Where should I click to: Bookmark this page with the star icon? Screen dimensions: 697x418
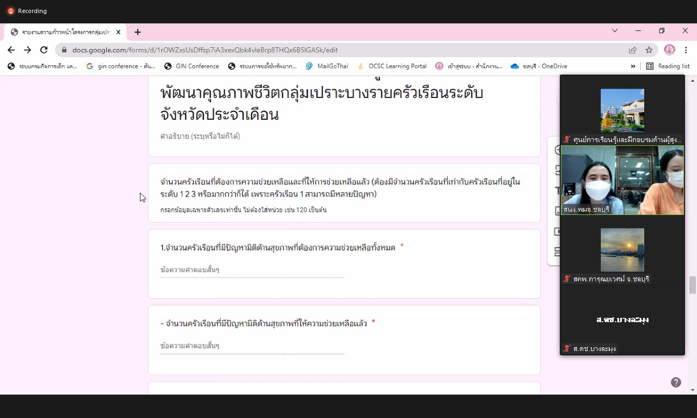[x=649, y=50]
